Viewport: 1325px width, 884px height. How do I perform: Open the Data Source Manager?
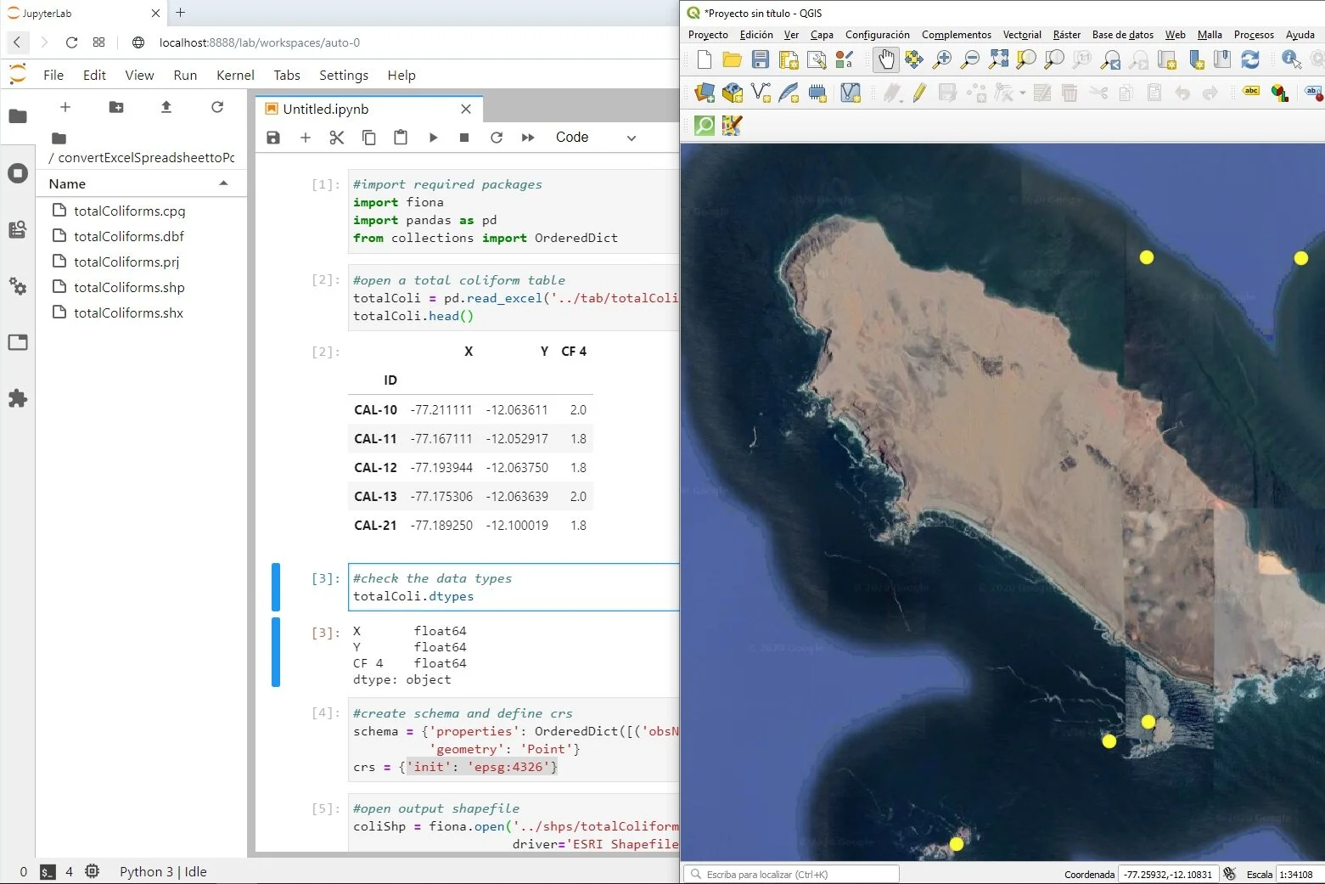pyautogui.click(x=704, y=93)
